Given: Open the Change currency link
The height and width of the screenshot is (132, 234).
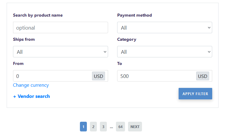Looking at the screenshot, I should click(x=31, y=85).
